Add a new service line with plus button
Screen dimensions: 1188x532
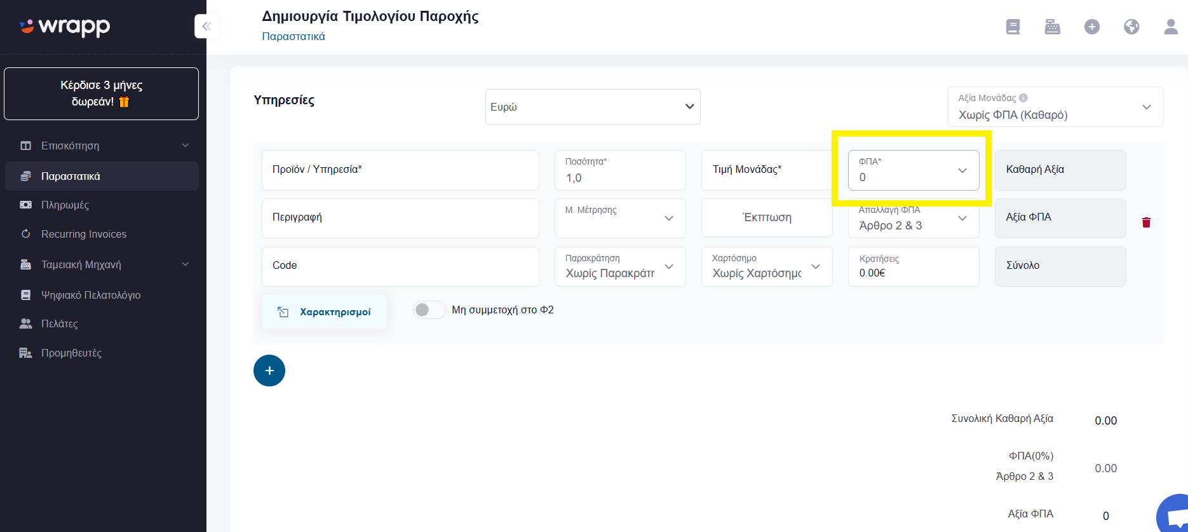pos(269,371)
